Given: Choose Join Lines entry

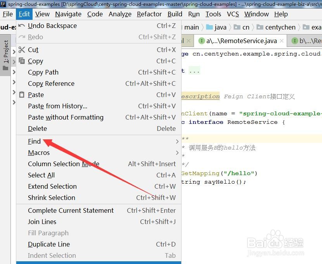Looking at the screenshot, I should click(99, 222).
